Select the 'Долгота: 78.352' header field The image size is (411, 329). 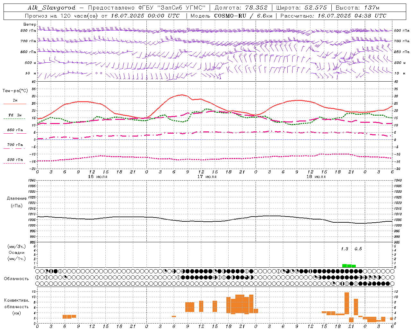click(x=242, y=8)
